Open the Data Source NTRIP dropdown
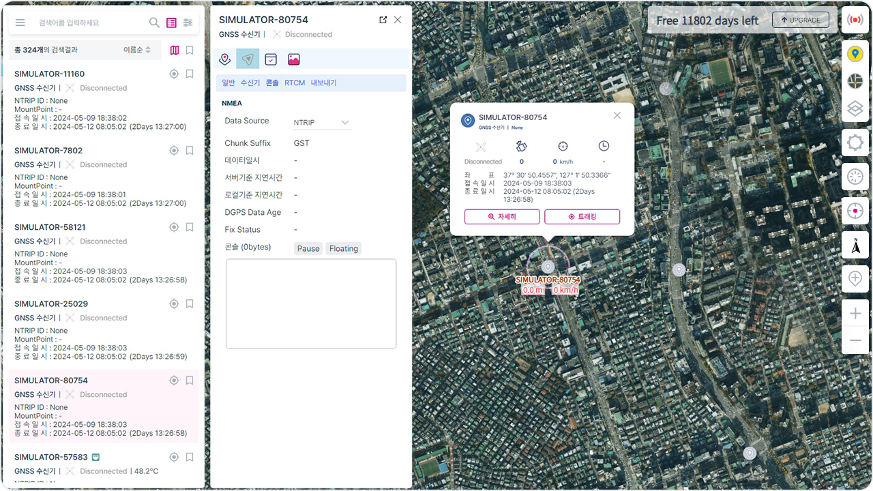The width and height of the screenshot is (873, 491). click(322, 123)
